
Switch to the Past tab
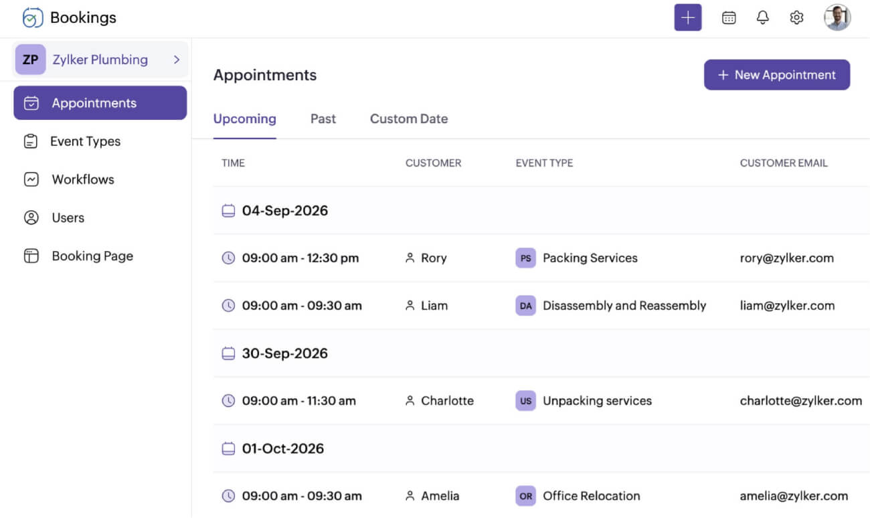coord(323,118)
